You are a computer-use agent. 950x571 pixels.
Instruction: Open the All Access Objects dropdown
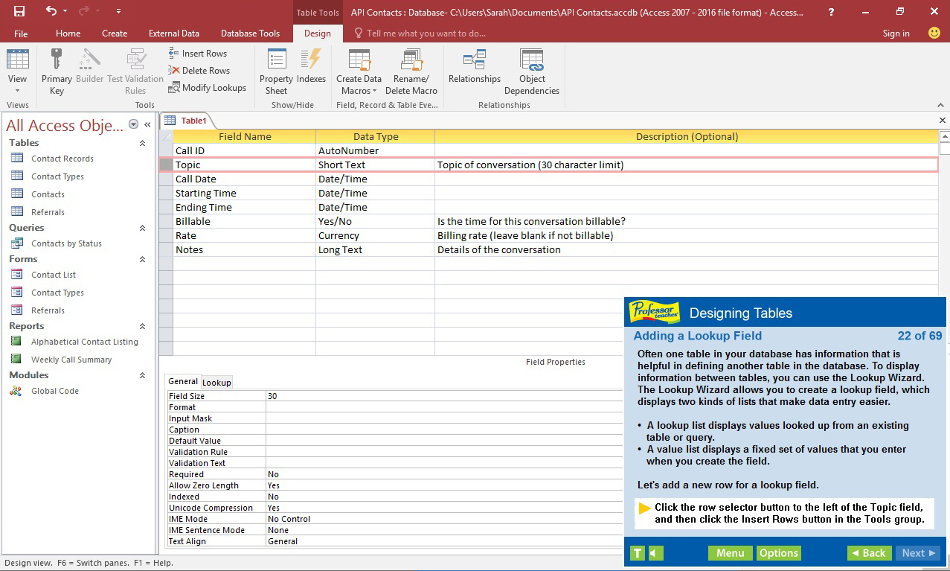coord(134,125)
